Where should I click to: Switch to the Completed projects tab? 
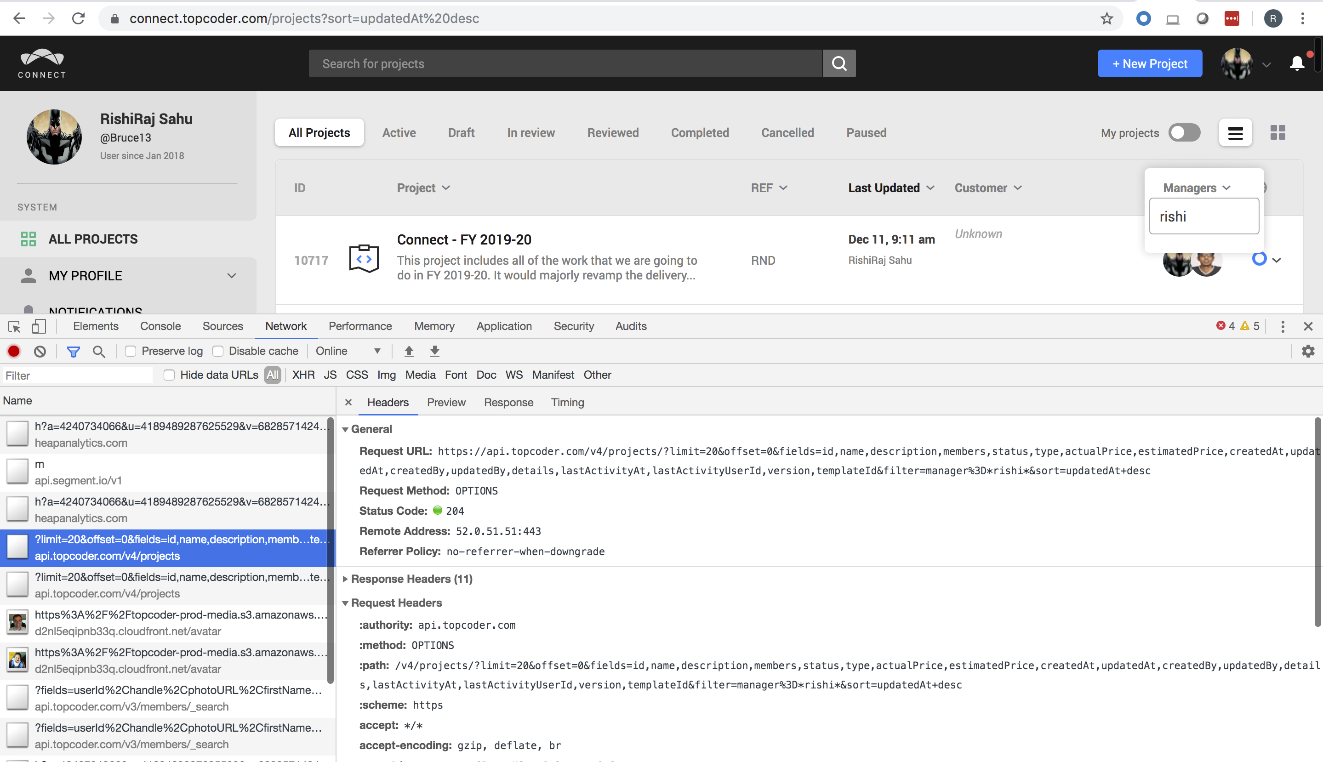(x=700, y=133)
